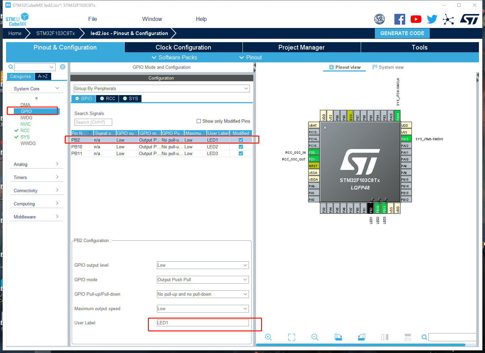This screenshot has height=353, width=485.
Task: Rotate the chip clockwise
Action: 338,337
